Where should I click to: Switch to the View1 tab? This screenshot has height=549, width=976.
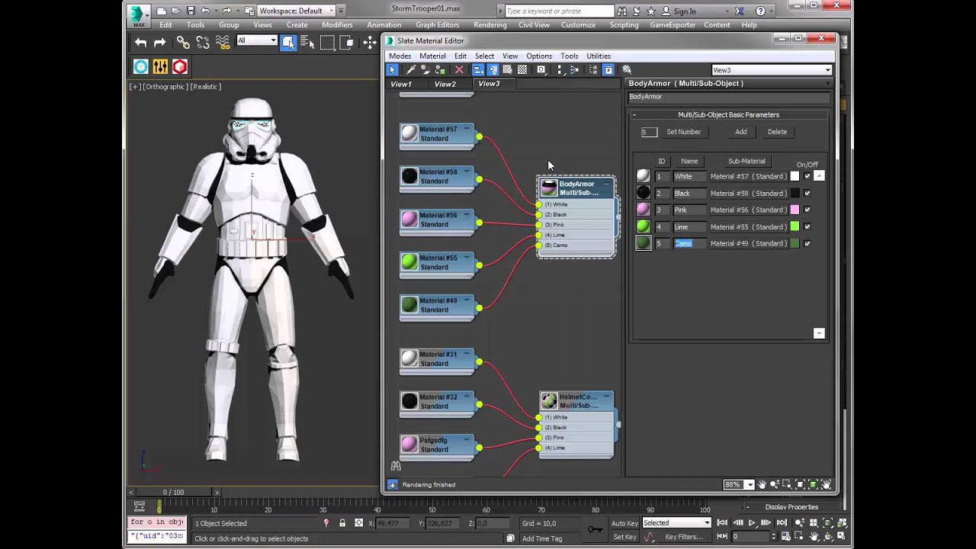[401, 84]
